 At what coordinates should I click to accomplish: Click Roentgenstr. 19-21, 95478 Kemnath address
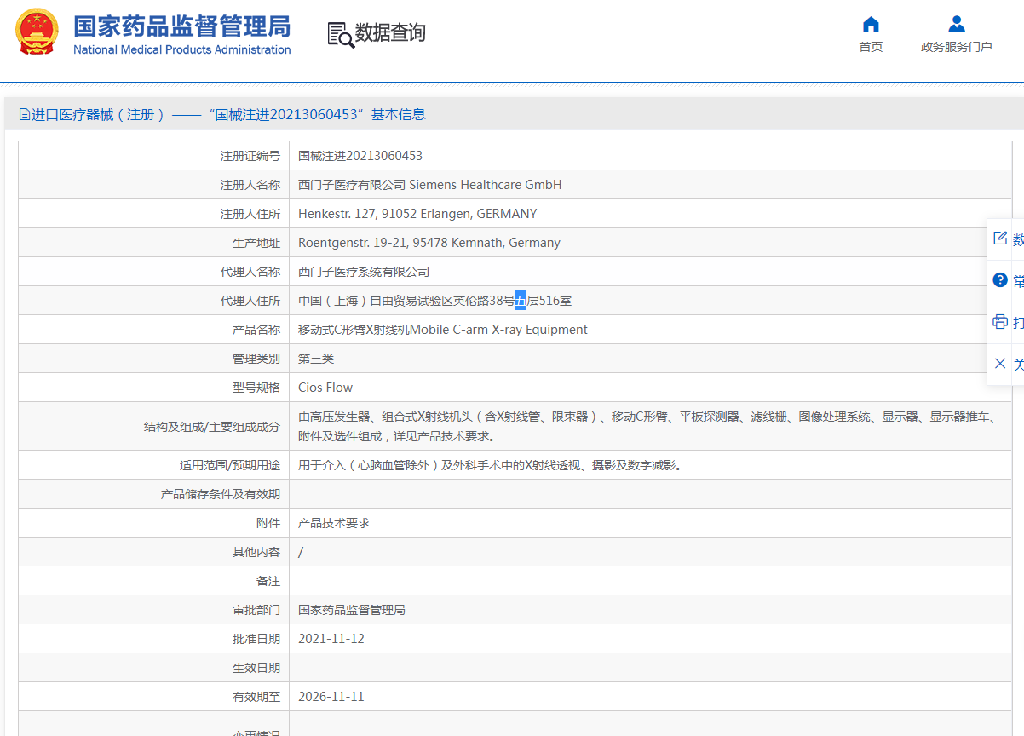click(429, 243)
